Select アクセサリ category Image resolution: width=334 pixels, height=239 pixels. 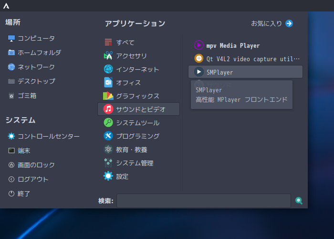click(x=131, y=56)
